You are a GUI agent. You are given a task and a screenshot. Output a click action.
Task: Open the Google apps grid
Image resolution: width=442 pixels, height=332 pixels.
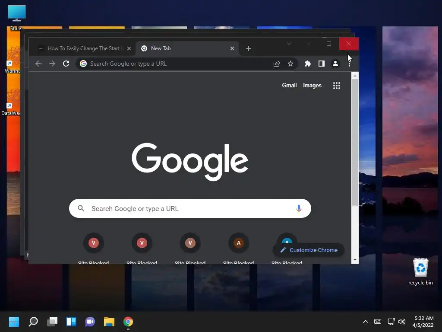tap(337, 86)
